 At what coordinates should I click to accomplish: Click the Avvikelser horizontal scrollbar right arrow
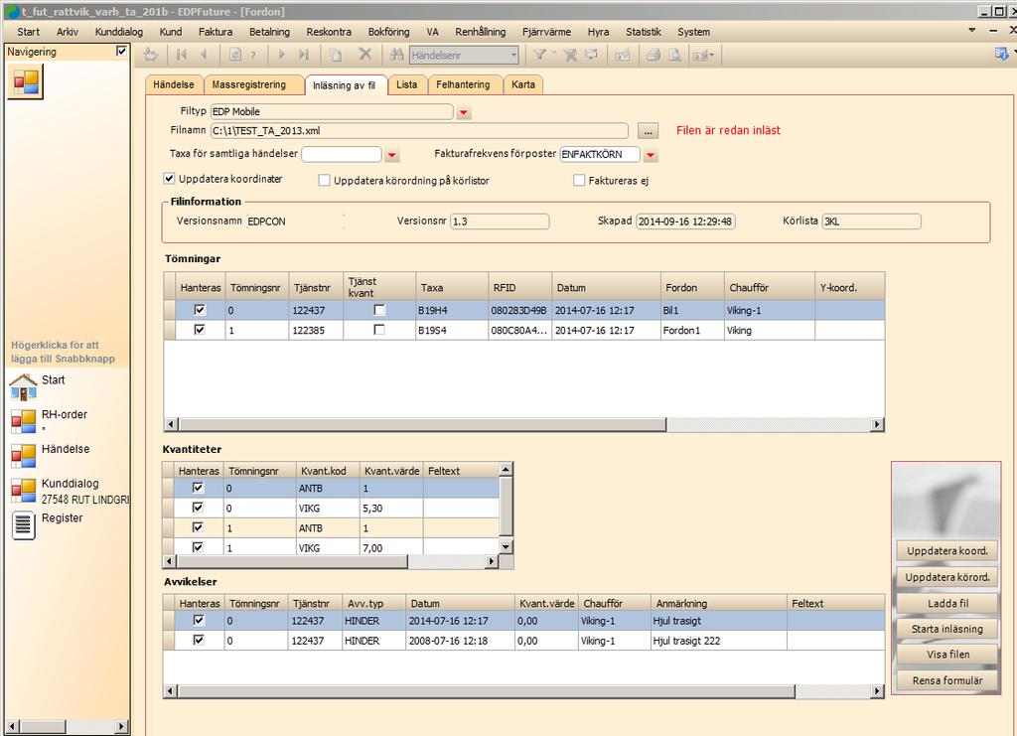tap(877, 691)
